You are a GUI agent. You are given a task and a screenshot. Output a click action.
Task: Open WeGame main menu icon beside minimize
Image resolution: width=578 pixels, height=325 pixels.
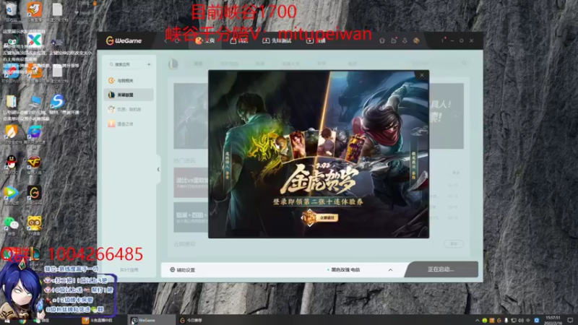coord(443,40)
